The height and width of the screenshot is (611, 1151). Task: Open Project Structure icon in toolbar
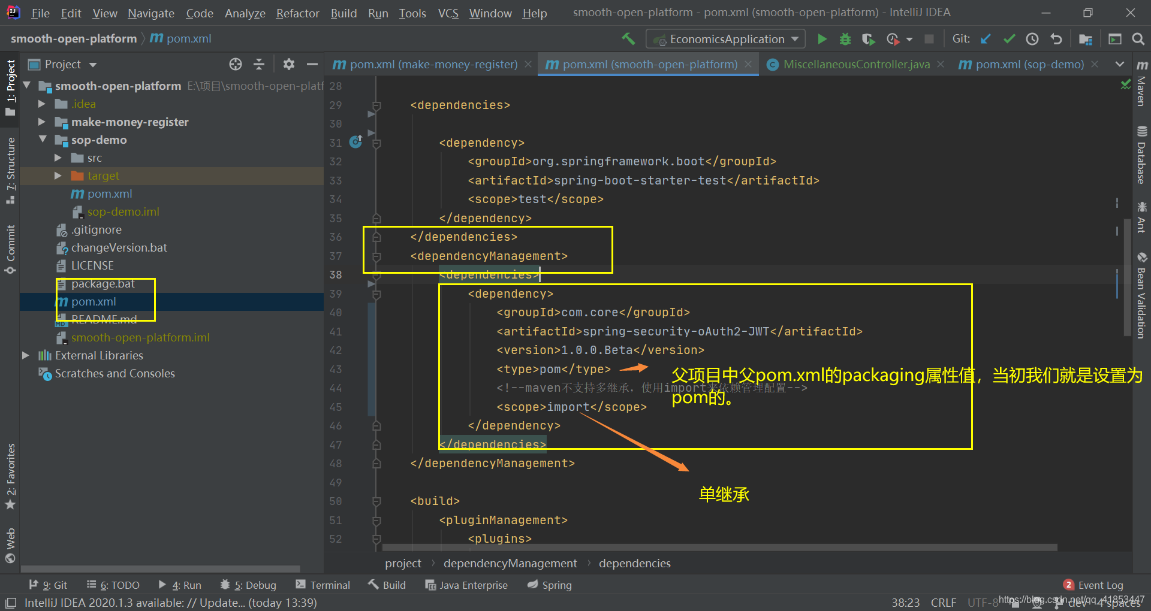pyautogui.click(x=1086, y=39)
